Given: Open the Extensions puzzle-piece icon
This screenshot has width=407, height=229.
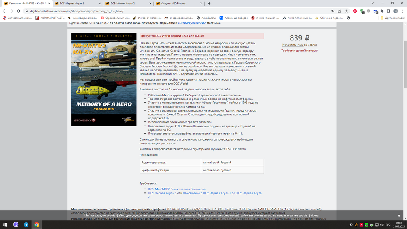Looking at the screenshot, I should coord(382,11).
